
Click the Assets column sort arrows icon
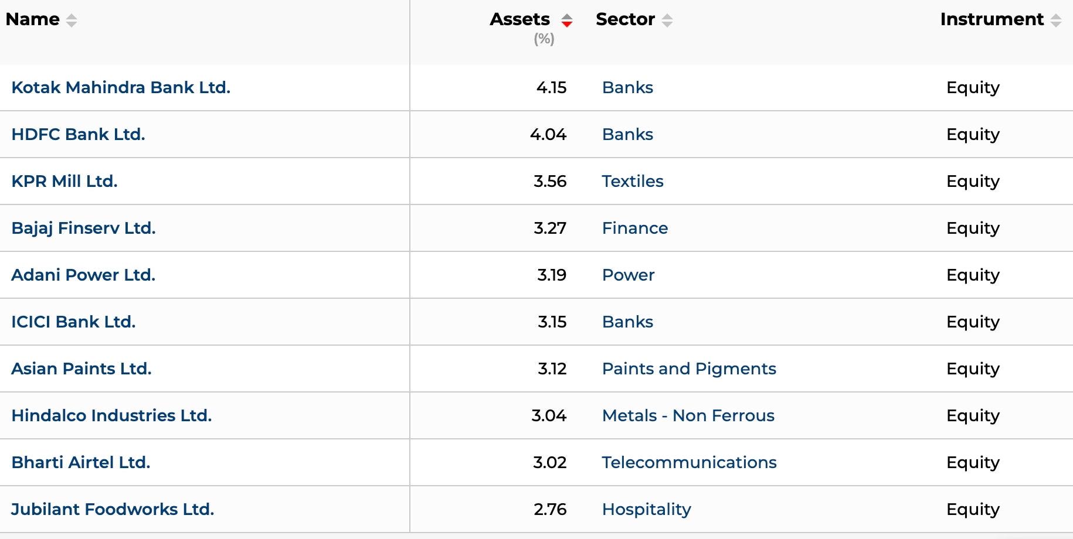click(566, 21)
